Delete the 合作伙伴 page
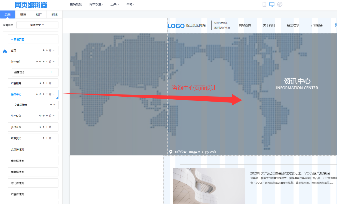Screen dimensions: 337x204 click(50, 127)
